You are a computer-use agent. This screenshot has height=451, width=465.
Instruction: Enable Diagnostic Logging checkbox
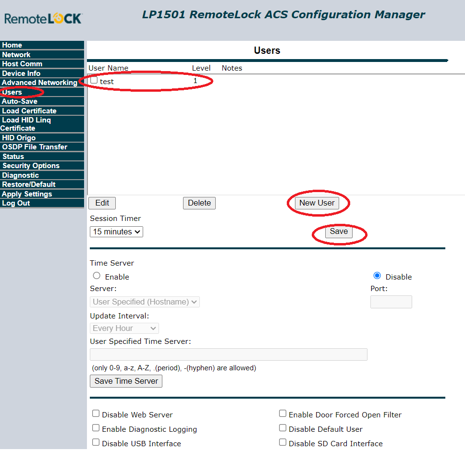[96, 428]
